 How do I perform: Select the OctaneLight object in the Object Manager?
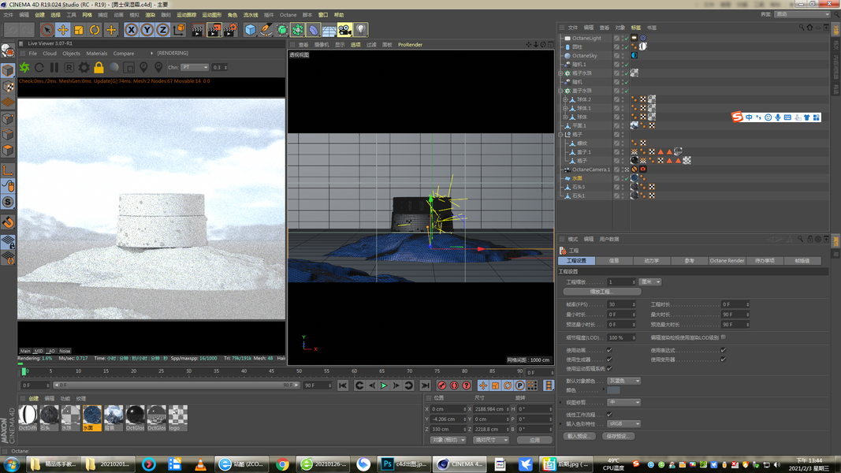(586, 38)
